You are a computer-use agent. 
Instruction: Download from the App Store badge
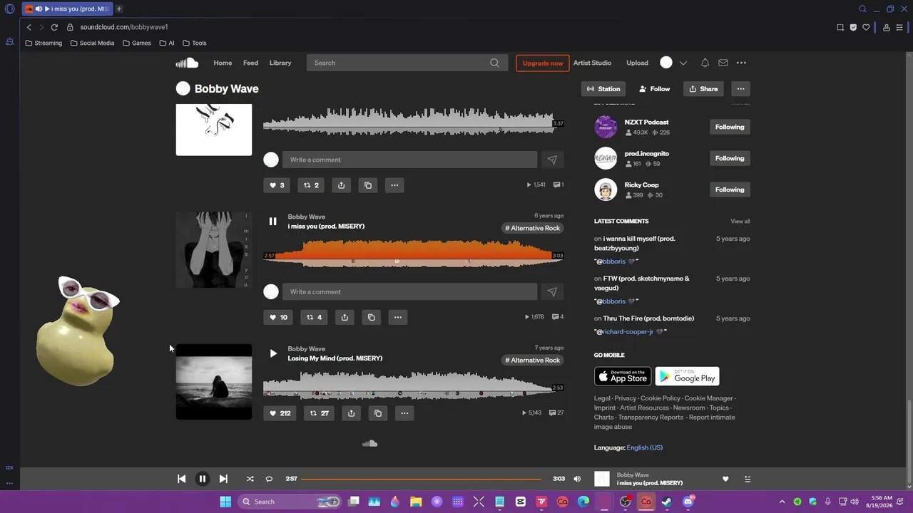coord(623,376)
